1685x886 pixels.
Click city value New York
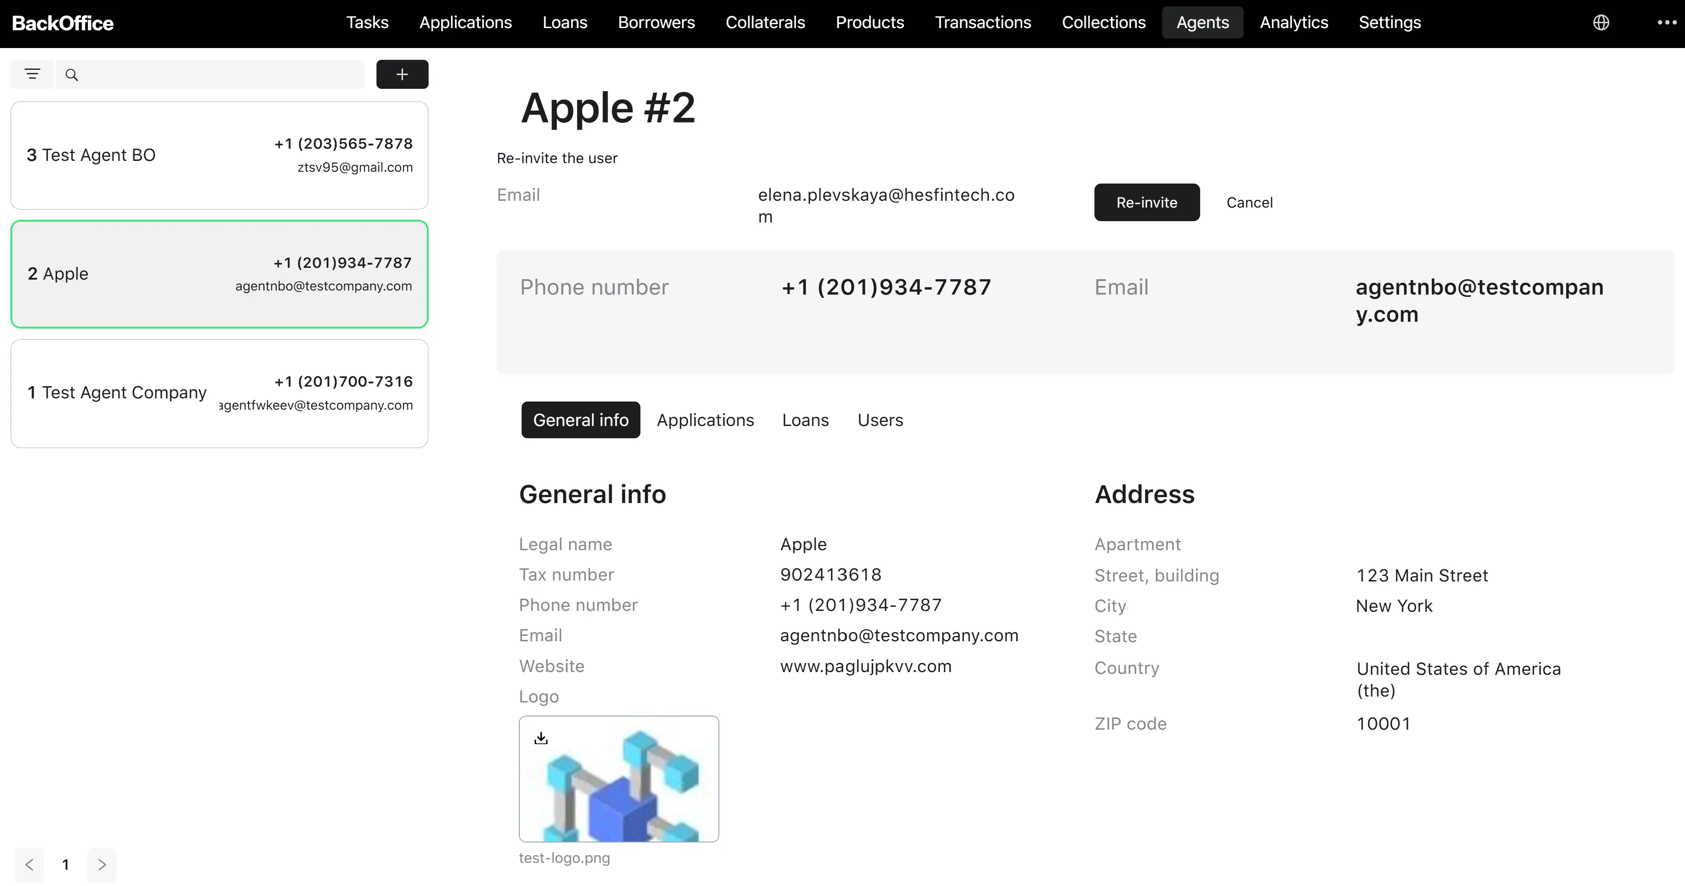pos(1394,606)
